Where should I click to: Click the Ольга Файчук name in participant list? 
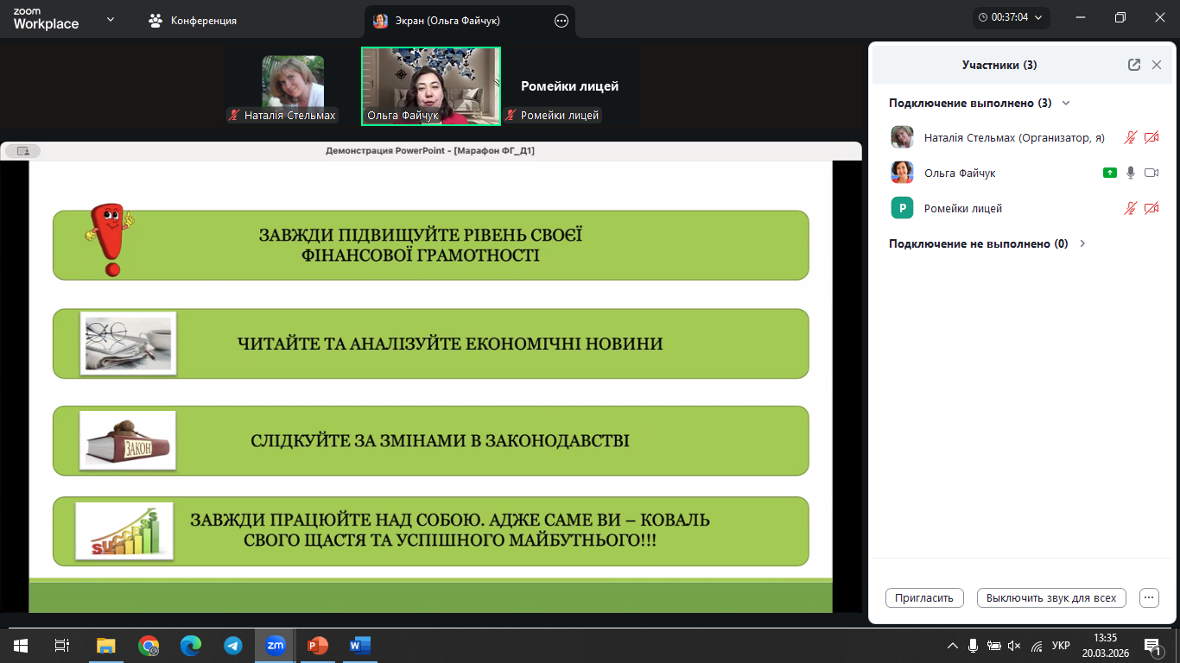pos(960,173)
